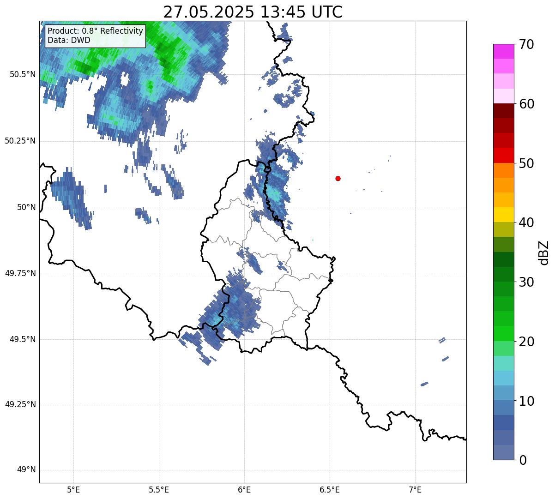Click the '6.5°E' longitude label
This screenshot has height=499, width=555.
pyautogui.click(x=330, y=489)
